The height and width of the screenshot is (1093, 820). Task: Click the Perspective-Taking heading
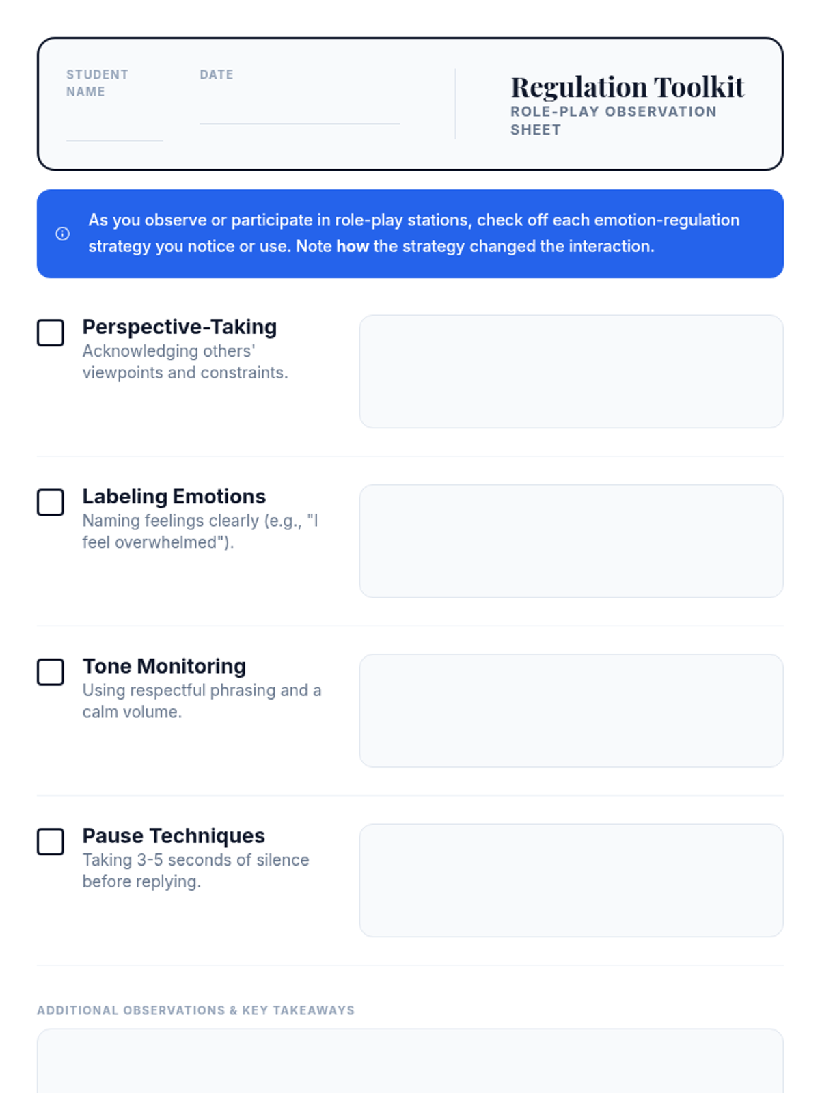click(x=180, y=327)
